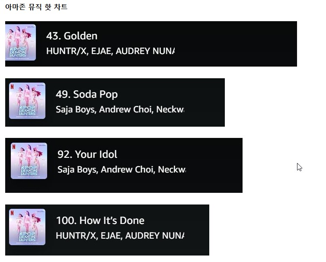Viewport: 326px width, 262px height.
Task: Select HUNTR/X artists under How It's Done
Action: pos(120,236)
